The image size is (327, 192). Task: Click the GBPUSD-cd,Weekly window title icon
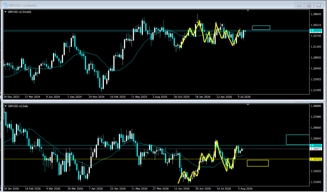[x=5, y=5]
